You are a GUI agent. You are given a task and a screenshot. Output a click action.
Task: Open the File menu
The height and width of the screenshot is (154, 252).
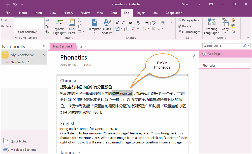point(8,13)
